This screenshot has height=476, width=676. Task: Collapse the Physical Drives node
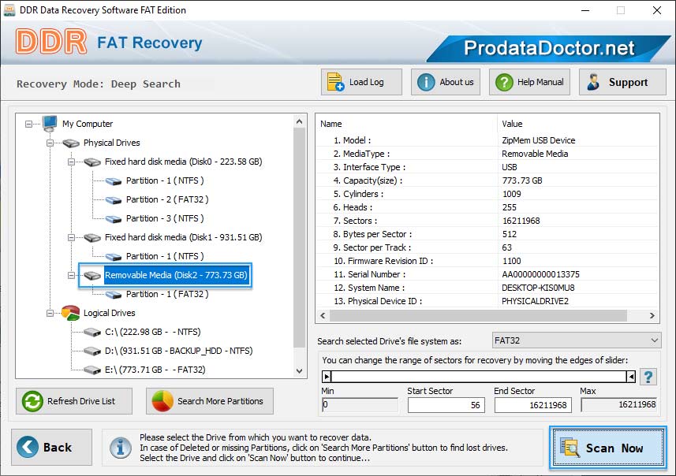coord(50,143)
